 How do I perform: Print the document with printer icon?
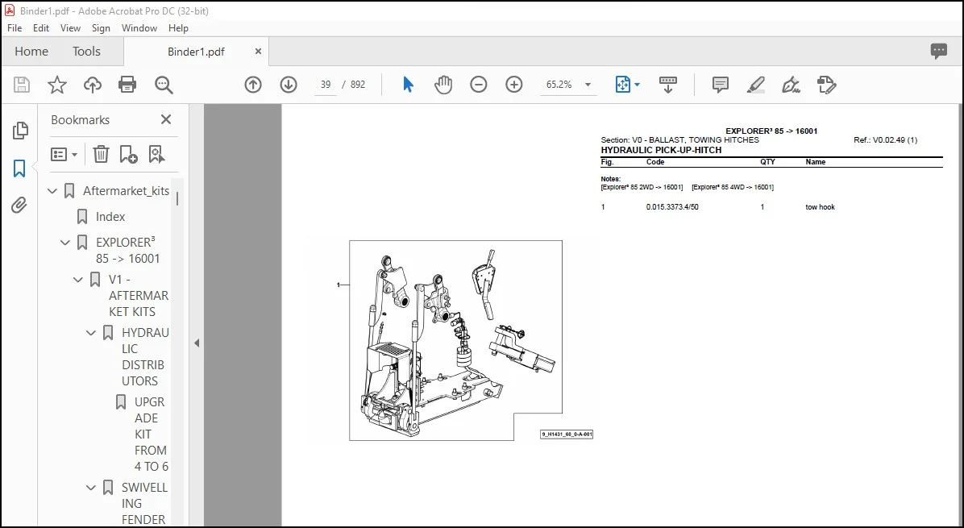(127, 85)
